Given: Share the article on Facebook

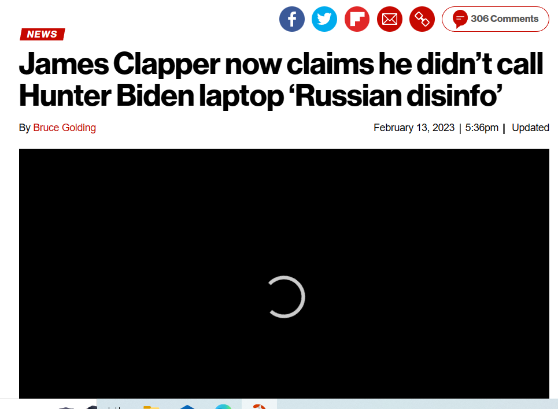Looking at the screenshot, I should click(292, 19).
